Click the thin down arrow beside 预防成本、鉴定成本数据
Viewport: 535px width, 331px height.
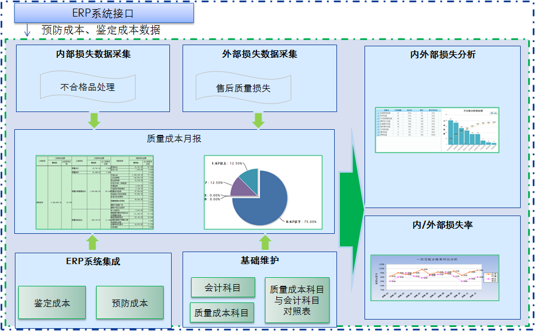tap(27, 31)
